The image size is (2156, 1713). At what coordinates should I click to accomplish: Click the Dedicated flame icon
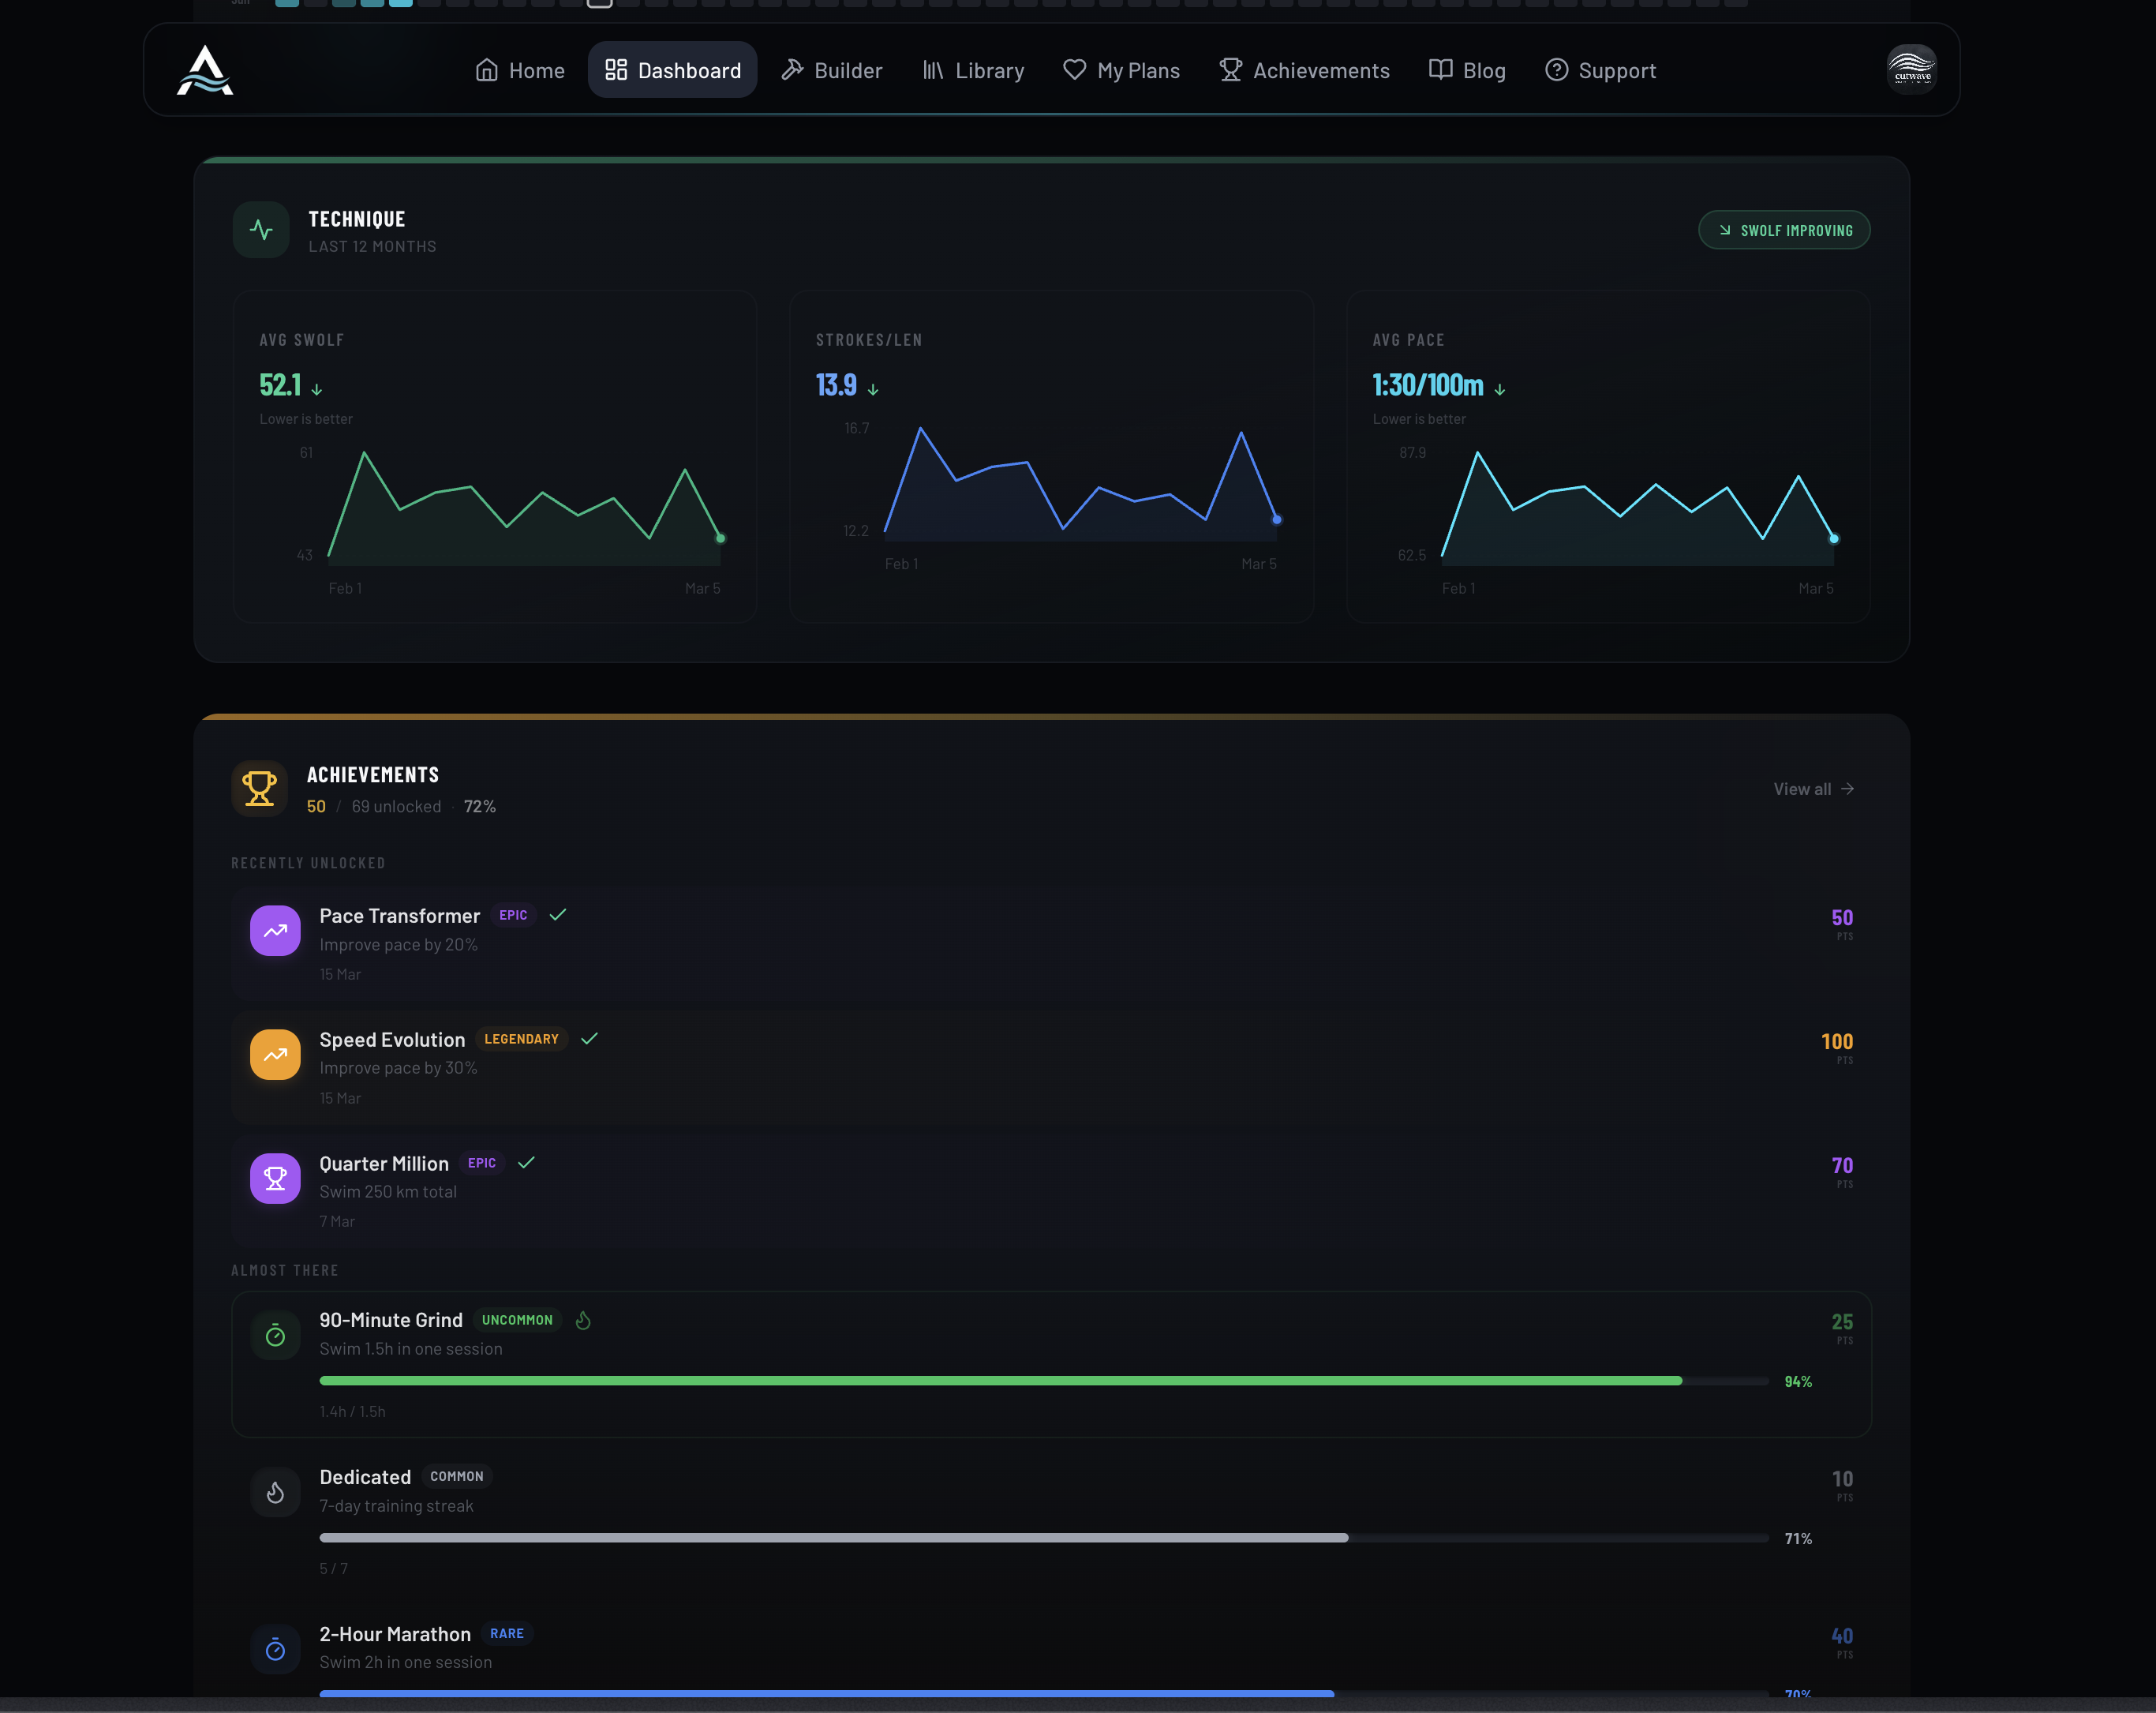coord(275,1493)
